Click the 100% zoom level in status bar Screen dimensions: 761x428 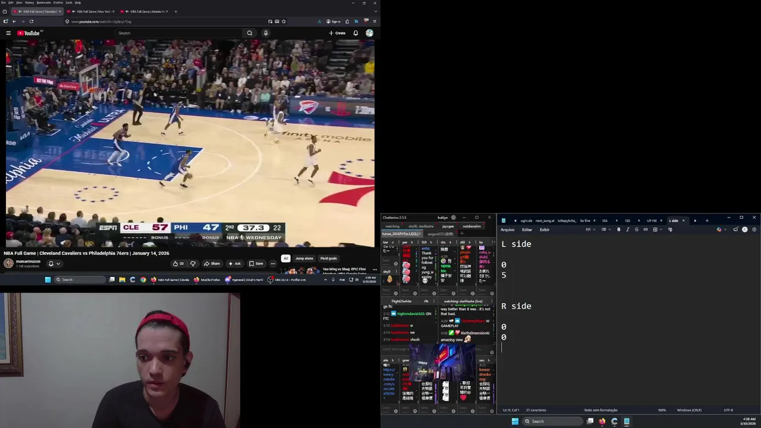[x=662, y=410]
